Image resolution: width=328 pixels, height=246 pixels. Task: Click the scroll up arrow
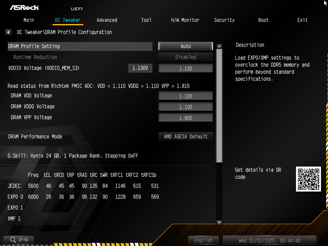[x=219, y=46]
